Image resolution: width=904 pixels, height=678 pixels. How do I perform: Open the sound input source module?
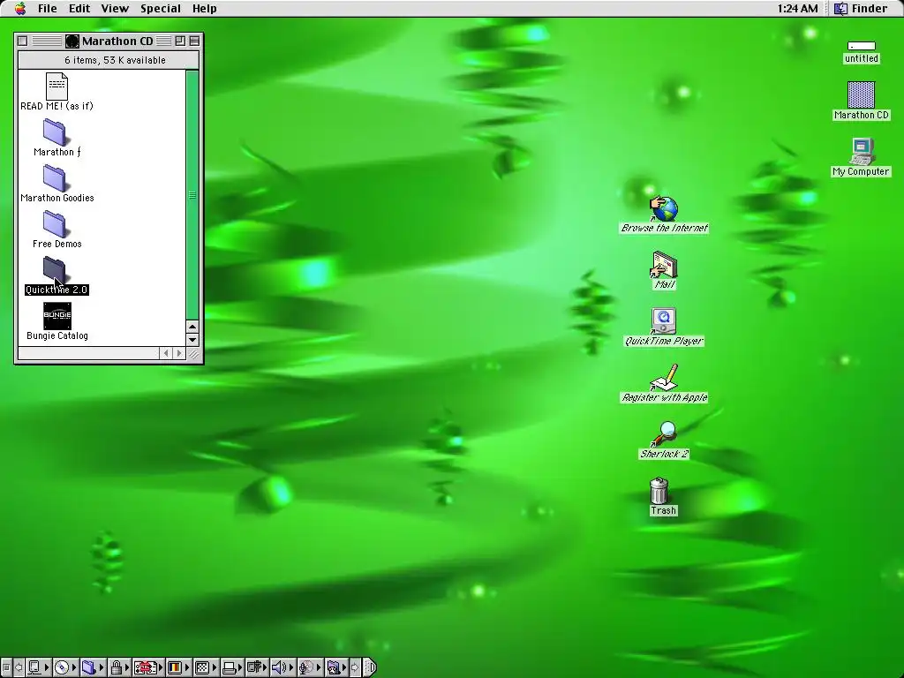pos(311,667)
